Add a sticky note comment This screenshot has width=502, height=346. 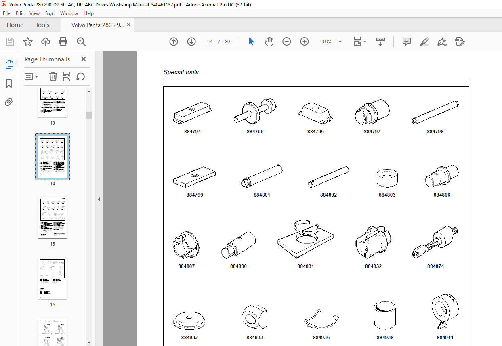(407, 42)
